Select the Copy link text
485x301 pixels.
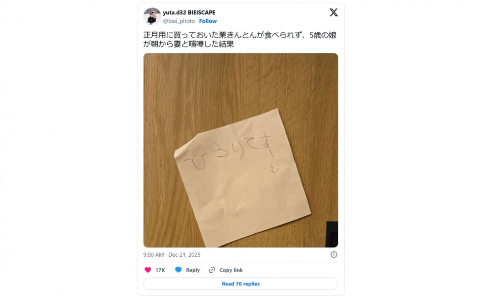pyautogui.click(x=231, y=270)
